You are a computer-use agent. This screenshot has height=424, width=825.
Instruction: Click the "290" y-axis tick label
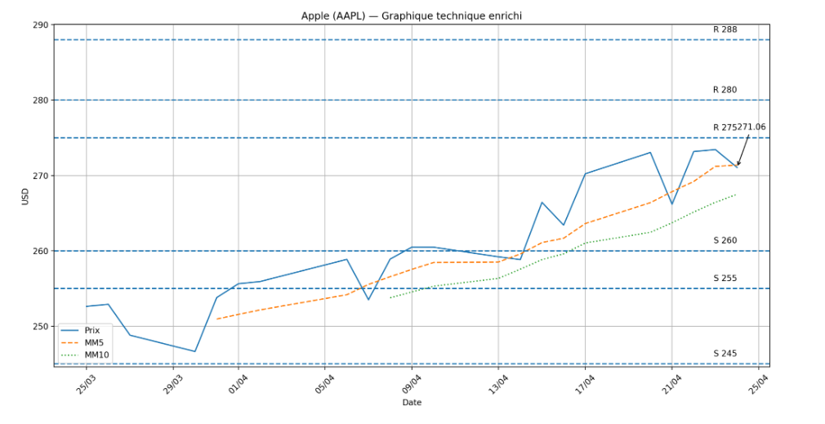[41, 25]
